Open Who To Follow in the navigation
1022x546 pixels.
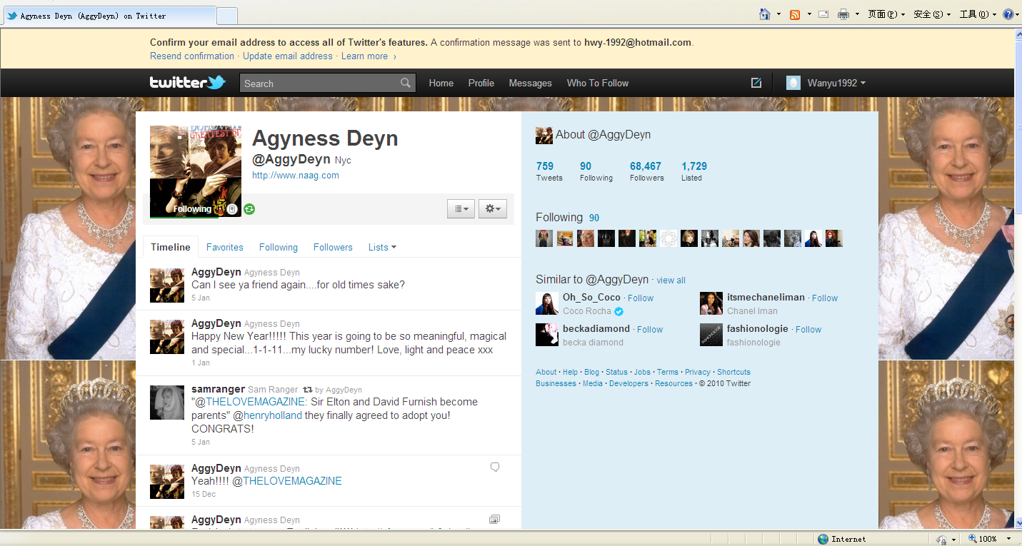[598, 83]
